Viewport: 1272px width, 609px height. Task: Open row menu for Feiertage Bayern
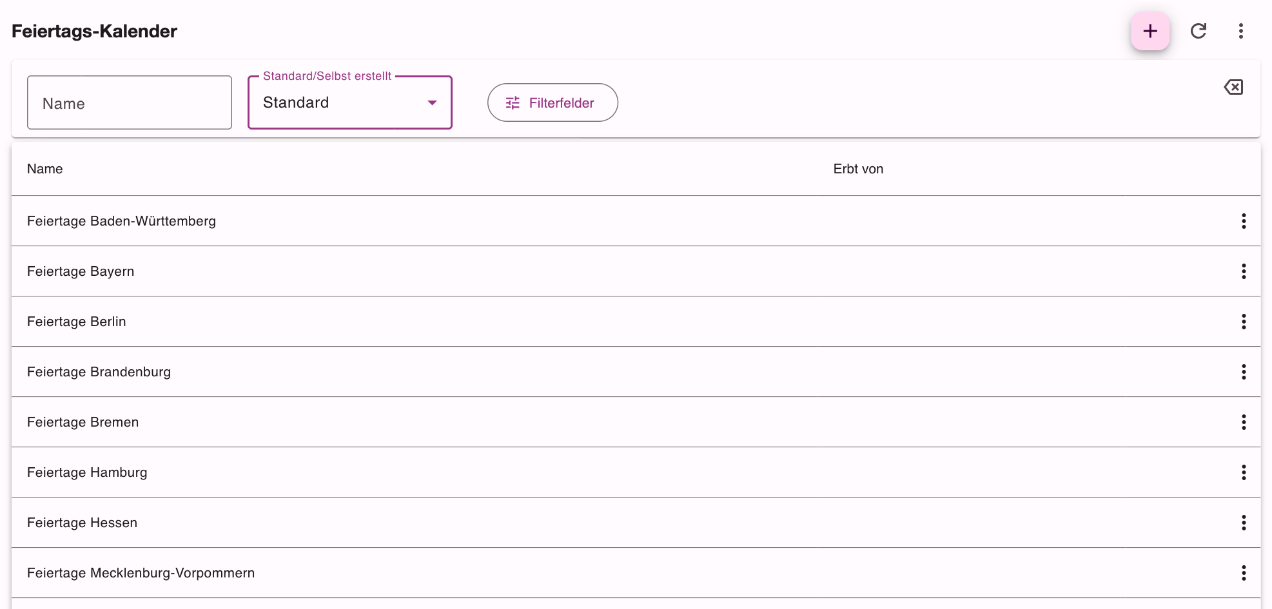click(1244, 271)
